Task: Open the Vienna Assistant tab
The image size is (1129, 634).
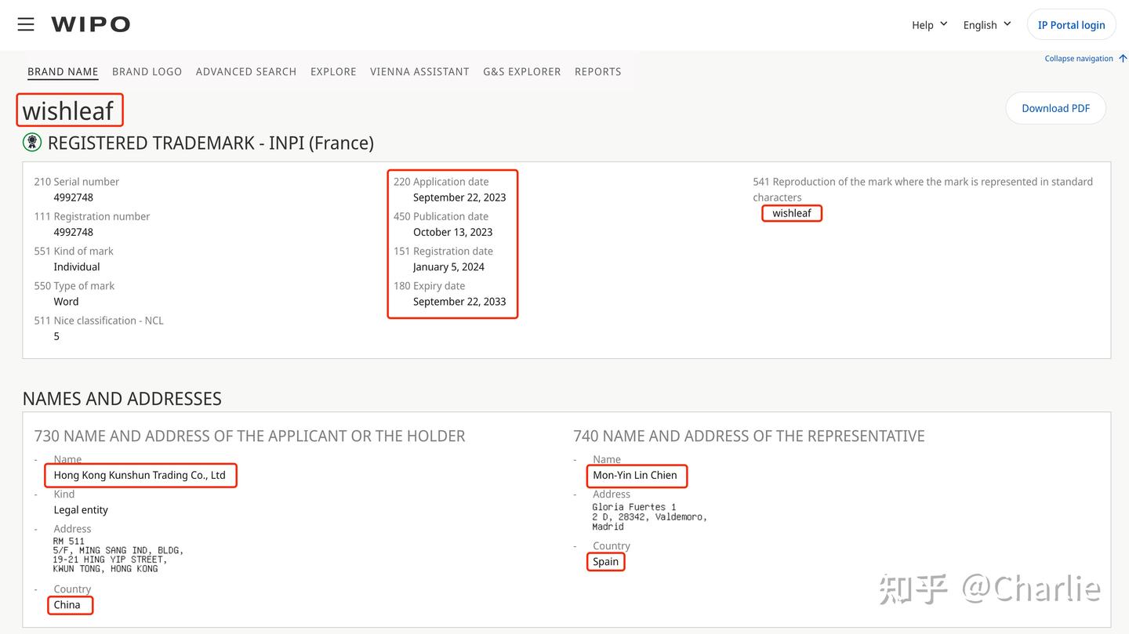Action: point(419,71)
